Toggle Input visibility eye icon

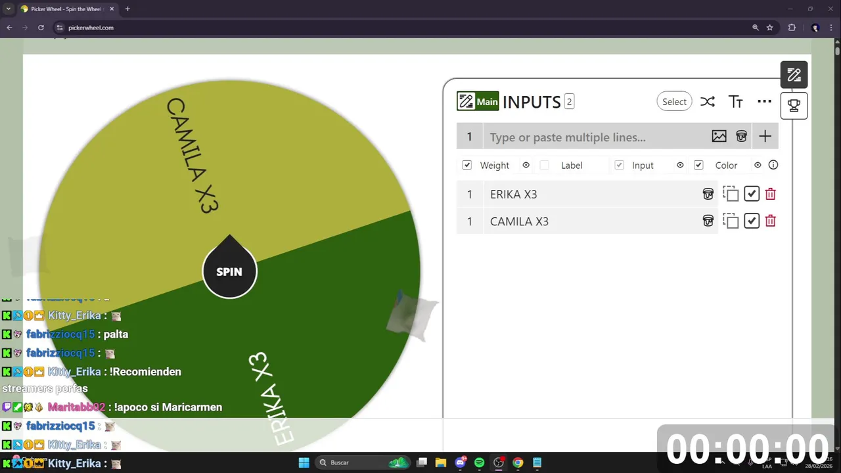pos(680,165)
